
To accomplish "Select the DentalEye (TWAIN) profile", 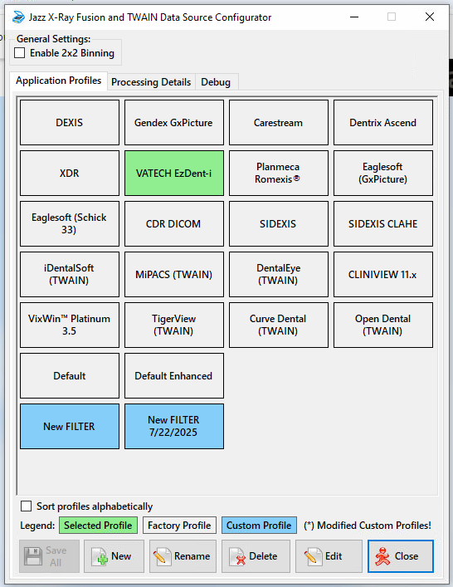I will tap(278, 274).
